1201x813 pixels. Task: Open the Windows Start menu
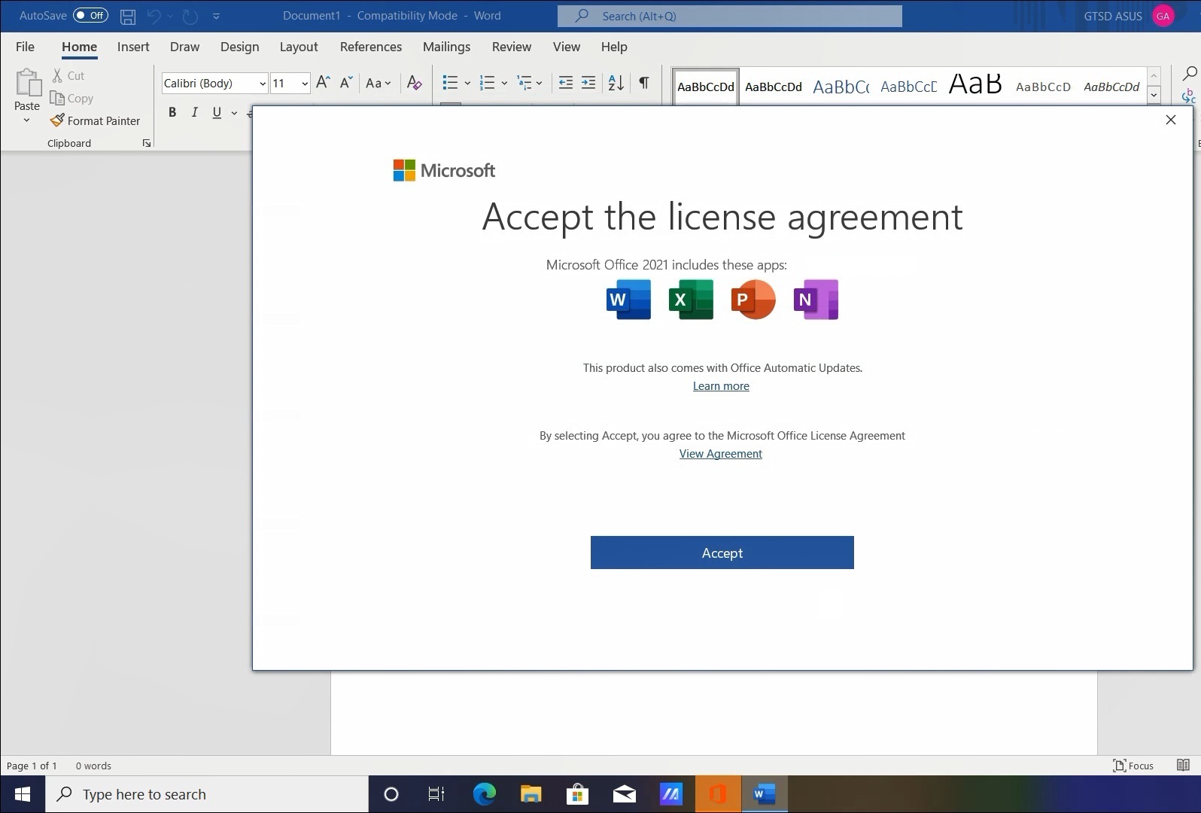(x=23, y=794)
